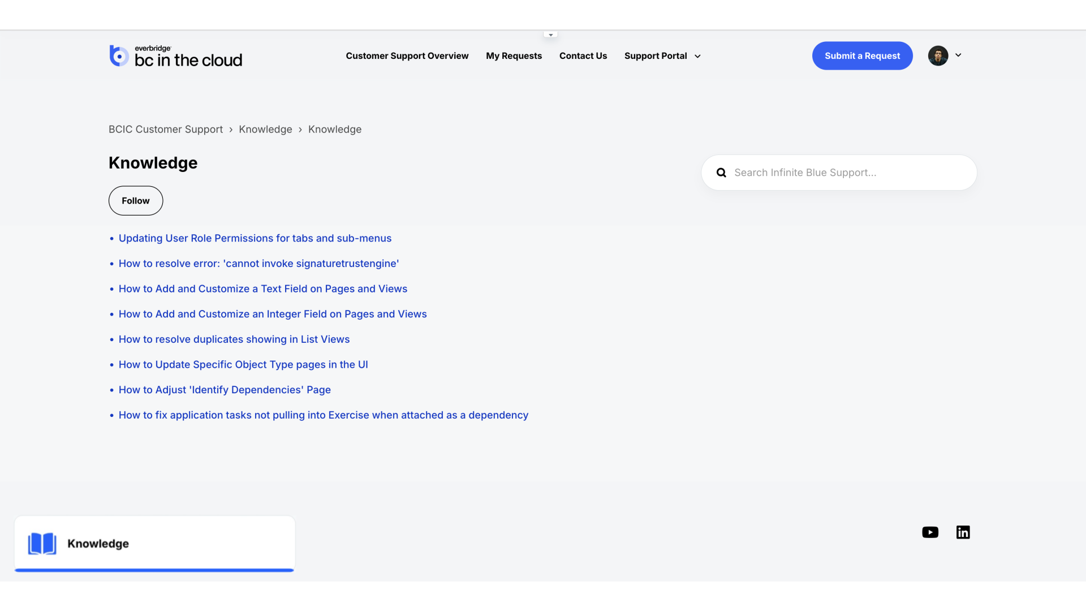
Task: Follow the Knowledge section
Action: tap(136, 201)
